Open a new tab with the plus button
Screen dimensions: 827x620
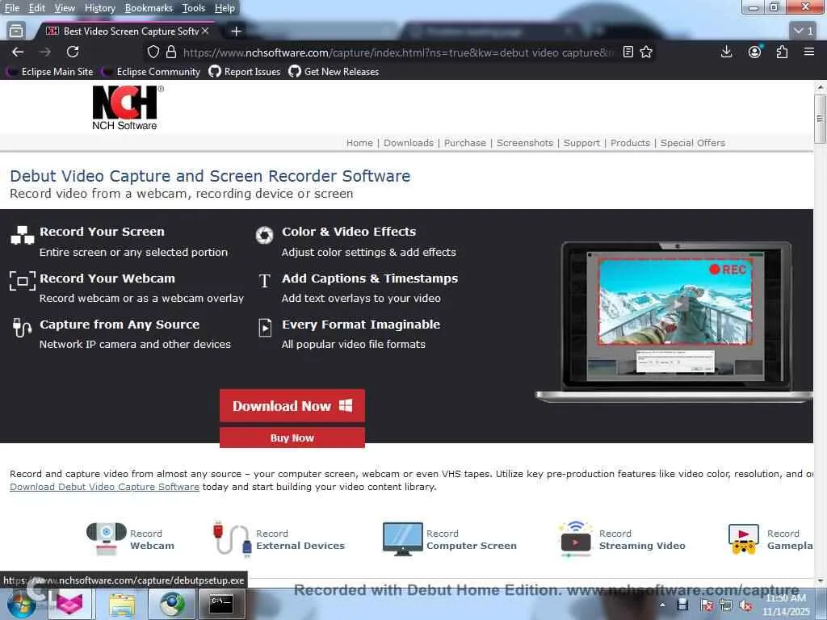point(237,31)
